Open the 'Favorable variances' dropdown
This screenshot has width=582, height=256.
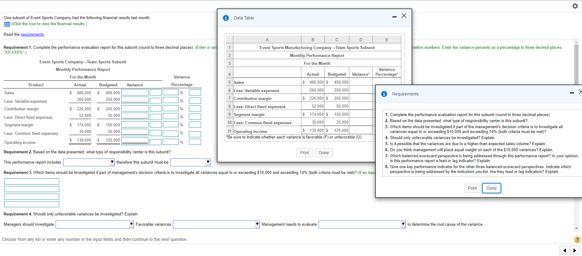[216, 224]
